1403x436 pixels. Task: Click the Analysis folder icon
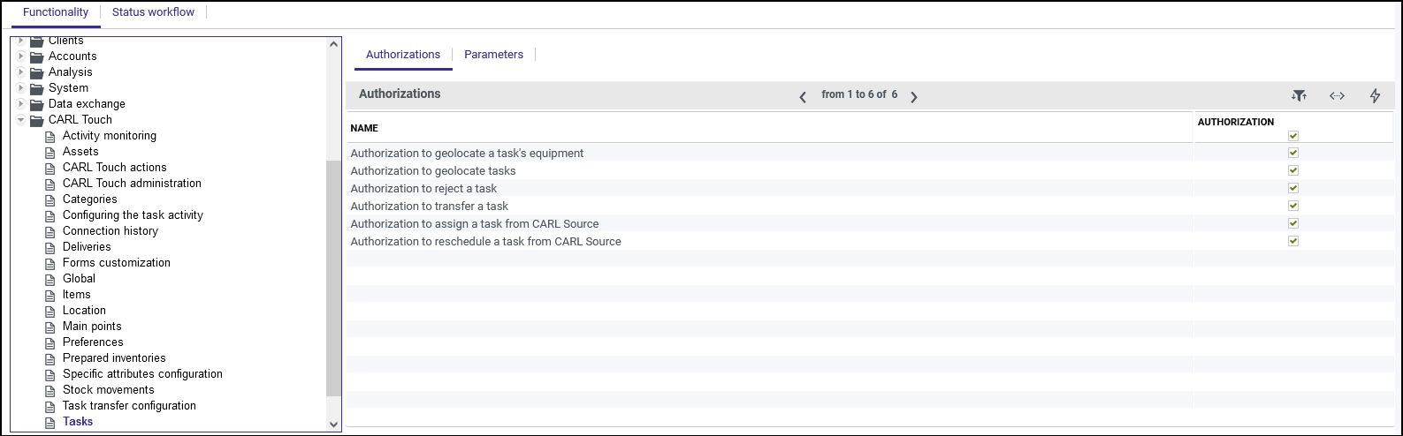tap(36, 72)
